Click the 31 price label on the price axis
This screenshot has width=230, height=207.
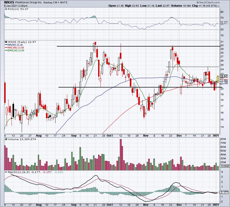pos(222,42)
